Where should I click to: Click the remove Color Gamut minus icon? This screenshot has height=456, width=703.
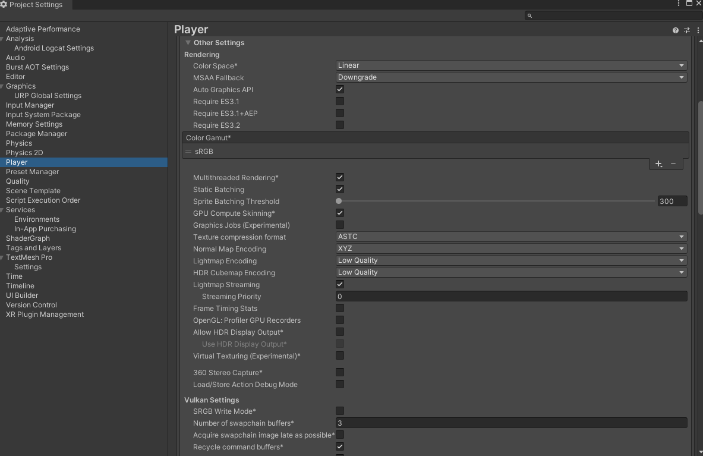(x=673, y=163)
